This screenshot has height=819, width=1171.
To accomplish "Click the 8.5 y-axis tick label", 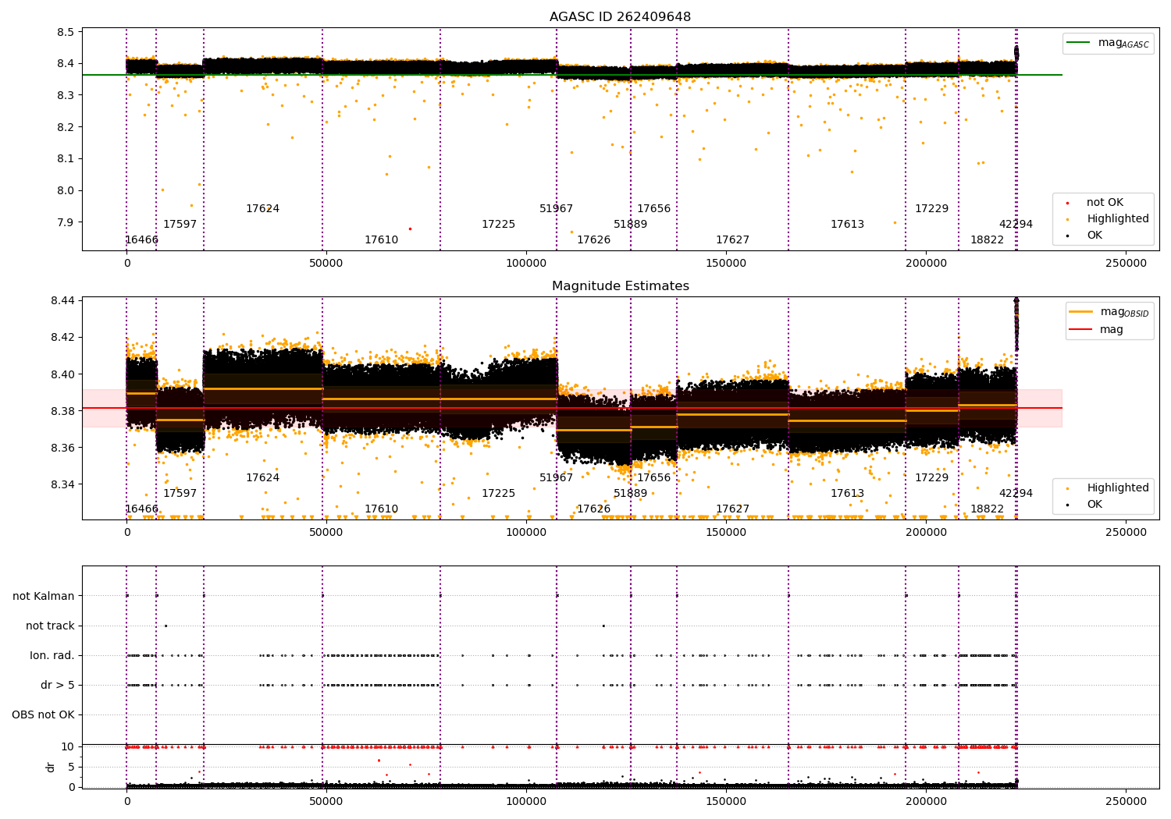I will click(x=66, y=32).
